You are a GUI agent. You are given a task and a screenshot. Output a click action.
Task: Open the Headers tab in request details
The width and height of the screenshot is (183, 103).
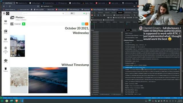[128, 30]
